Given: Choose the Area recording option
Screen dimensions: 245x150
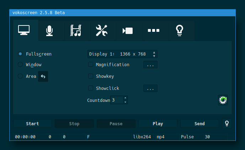Looking at the screenshot, I should (20, 76).
